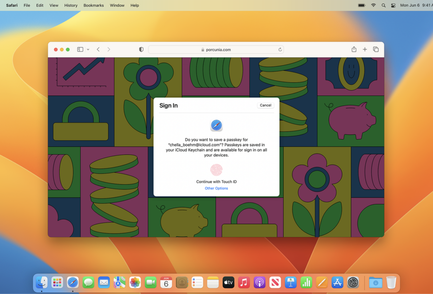This screenshot has width=433, height=294.
Task: Open the Edit menu
Action: pyautogui.click(x=40, y=5)
